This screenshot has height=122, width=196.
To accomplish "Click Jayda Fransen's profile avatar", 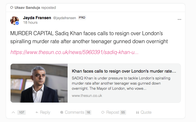I will (x=15, y=21).
